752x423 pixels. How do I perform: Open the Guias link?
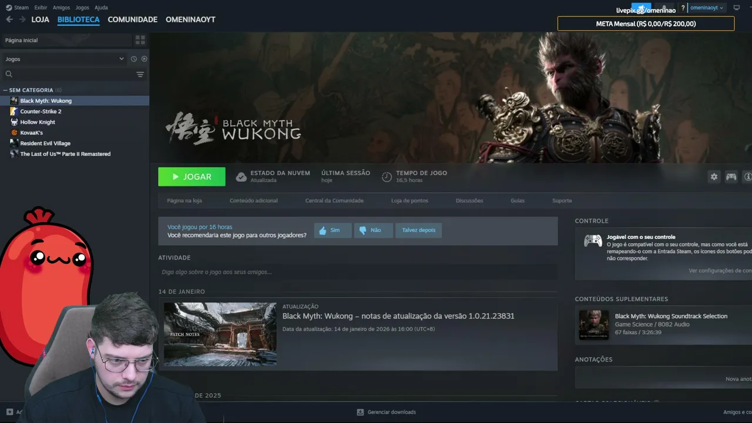518,200
